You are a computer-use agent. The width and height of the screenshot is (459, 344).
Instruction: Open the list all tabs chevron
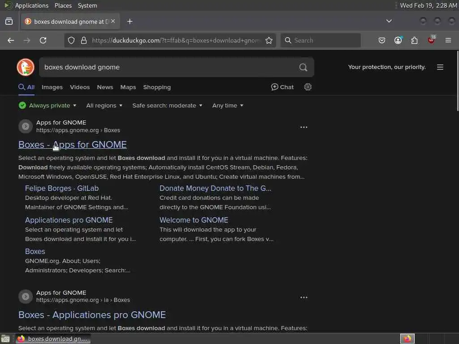(389, 21)
